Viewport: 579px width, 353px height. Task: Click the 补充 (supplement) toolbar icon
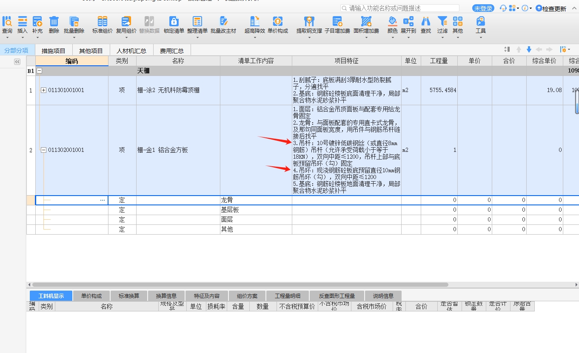(x=37, y=21)
